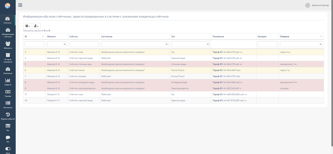Expand the Состояние filter dropdown
The width and height of the screenshot is (333, 154).
click(x=134, y=44)
